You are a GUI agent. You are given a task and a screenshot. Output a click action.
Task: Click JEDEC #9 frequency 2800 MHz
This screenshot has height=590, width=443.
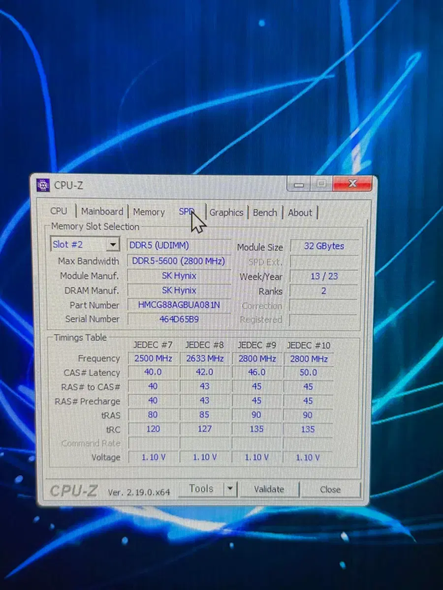coord(257,359)
